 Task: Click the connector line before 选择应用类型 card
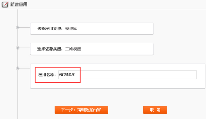coord(25,28)
